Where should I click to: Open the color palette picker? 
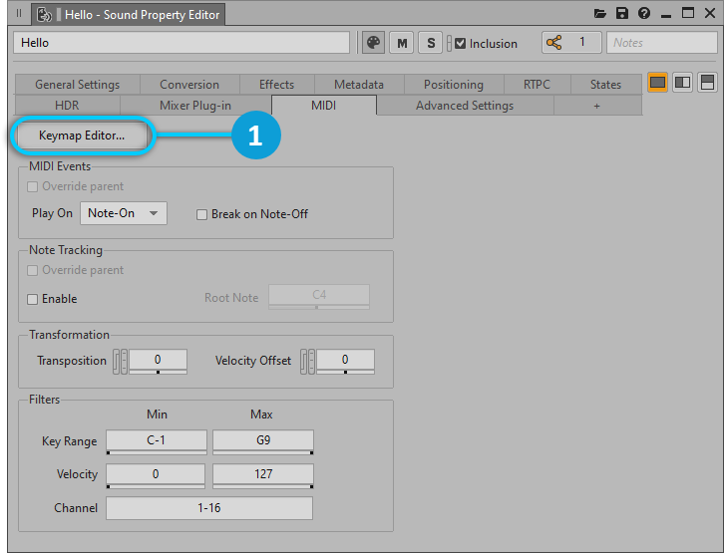(x=374, y=43)
